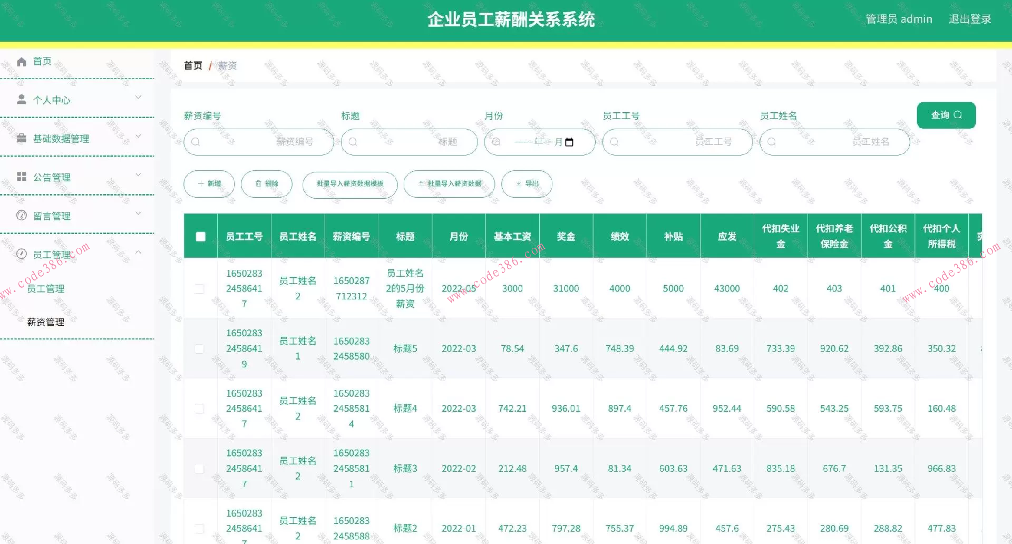Screen dimensions: 1012x544
Task: Click the magnifier icon in 薪资编号 search box
Action: coord(196,141)
